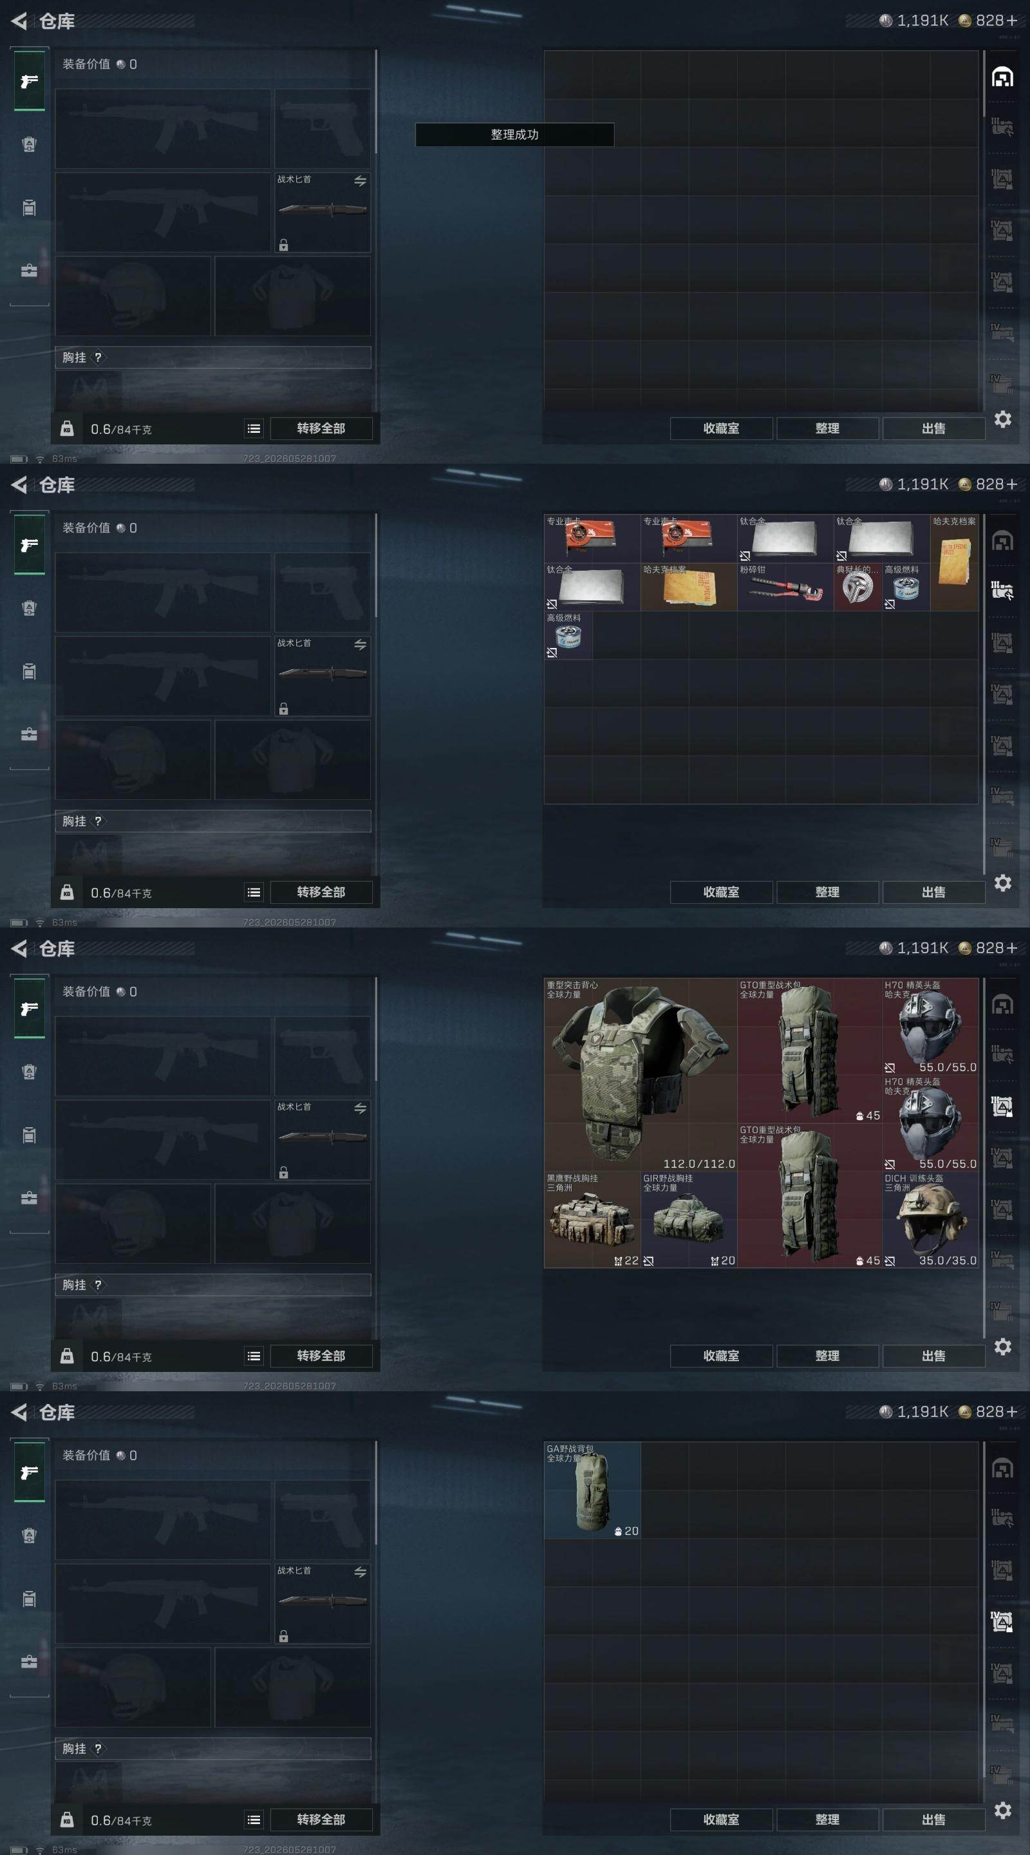Image resolution: width=1030 pixels, height=1855 pixels.
Task: Click the weight lock icon on the 整理成功 screen
Action: click(67, 428)
